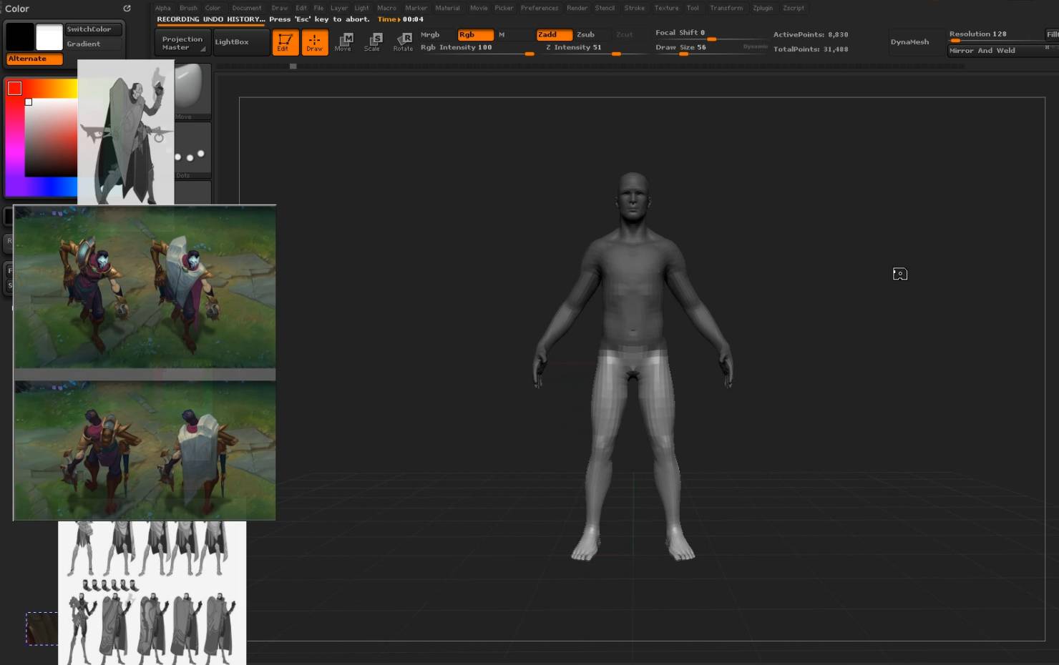The width and height of the screenshot is (1059, 665).
Task: Open the Material menu
Action: click(x=447, y=8)
